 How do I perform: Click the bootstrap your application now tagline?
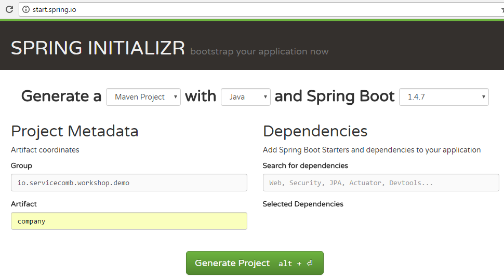tap(259, 51)
